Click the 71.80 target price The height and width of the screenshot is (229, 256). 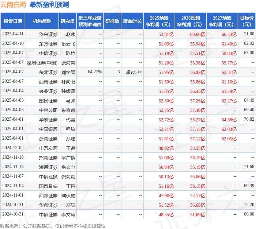[249, 34]
